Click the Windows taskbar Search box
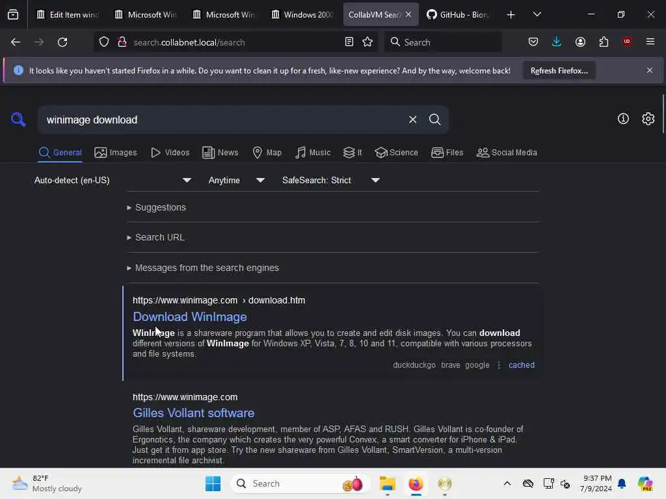Viewport: 666px width, 499px height. [x=300, y=483]
